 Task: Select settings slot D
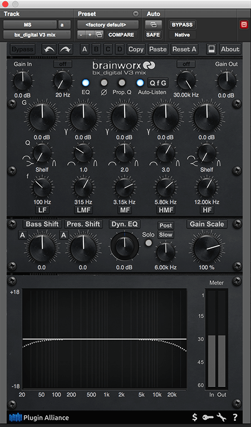pyautogui.click(x=119, y=49)
